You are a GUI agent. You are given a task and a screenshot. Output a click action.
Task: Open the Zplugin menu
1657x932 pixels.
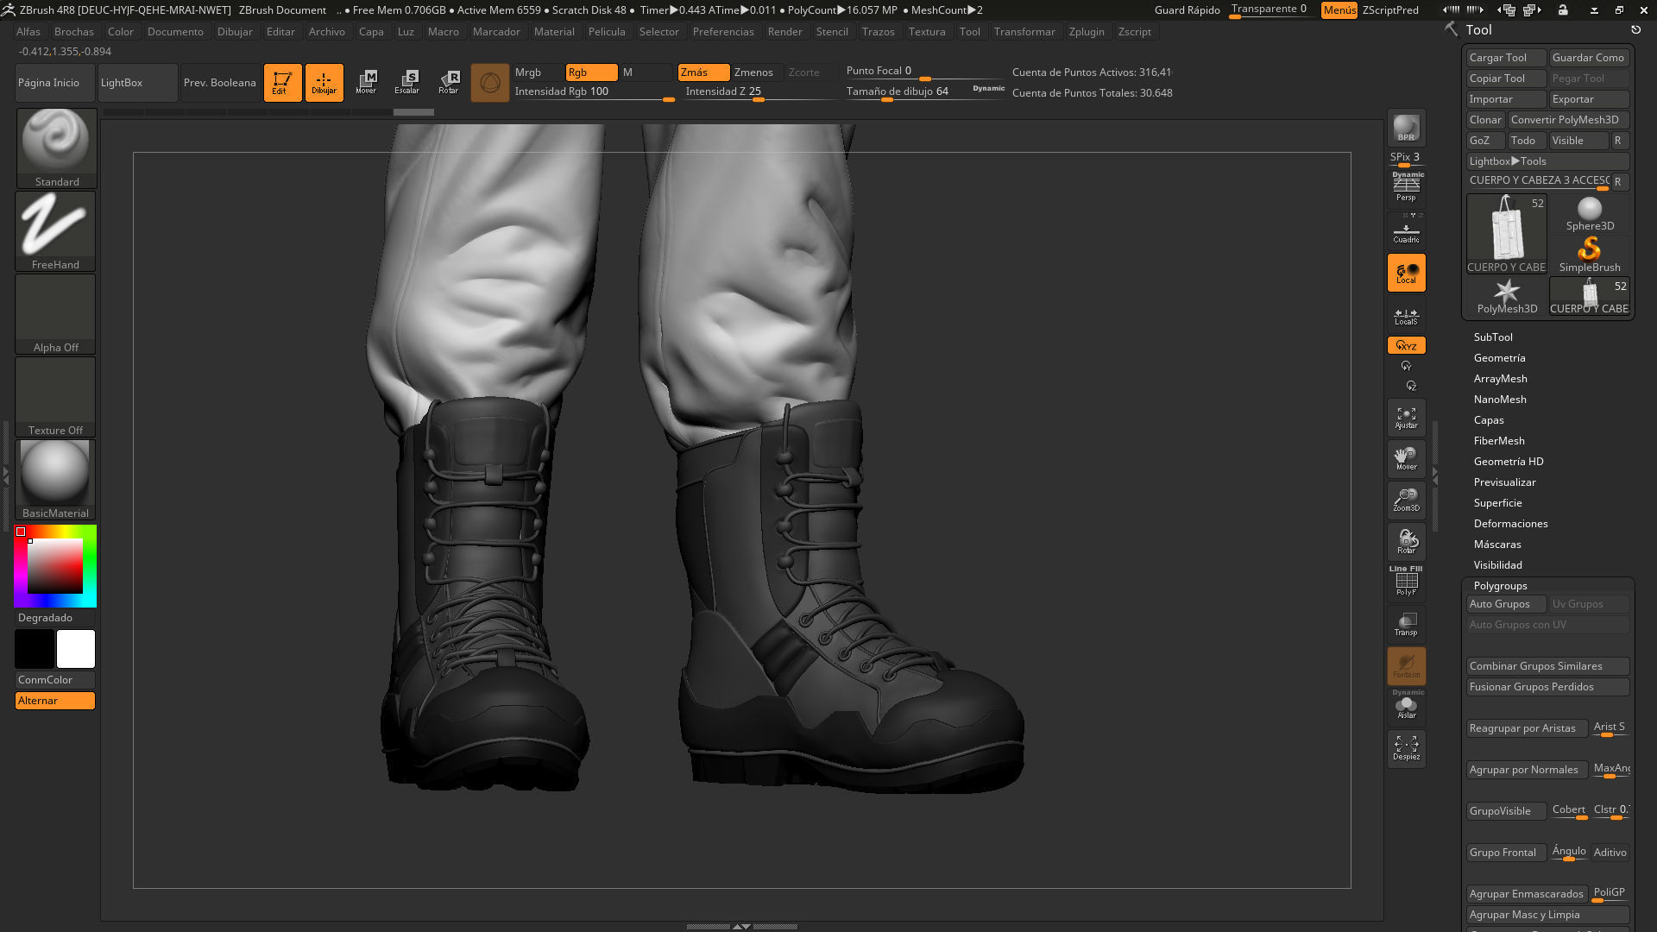click(1087, 32)
